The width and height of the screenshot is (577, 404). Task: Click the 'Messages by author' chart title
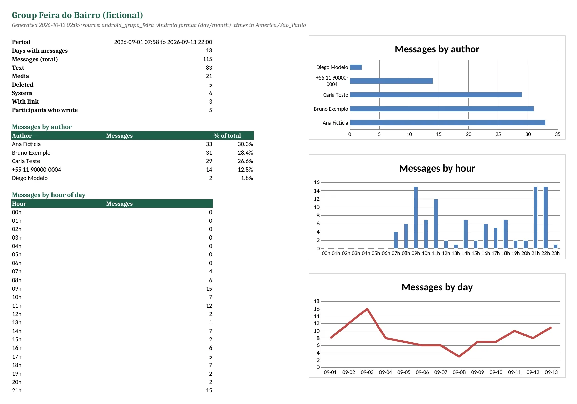(437, 49)
